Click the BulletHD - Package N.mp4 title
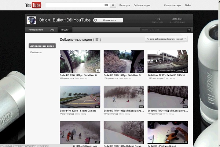 tap(162, 146)
